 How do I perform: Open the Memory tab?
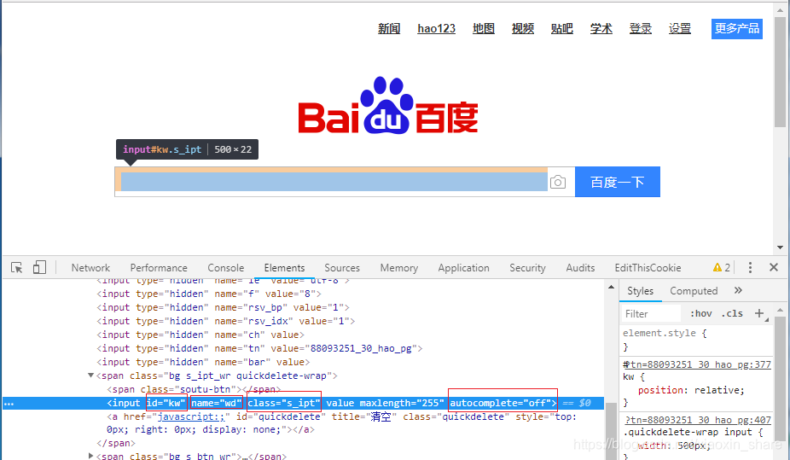click(399, 268)
